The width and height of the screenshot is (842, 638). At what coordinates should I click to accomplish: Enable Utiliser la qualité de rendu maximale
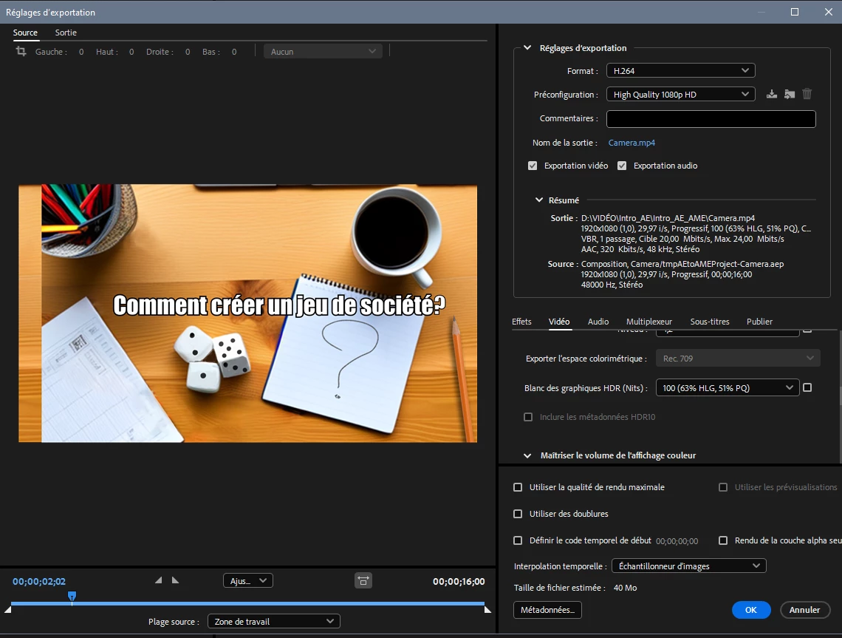pos(518,487)
